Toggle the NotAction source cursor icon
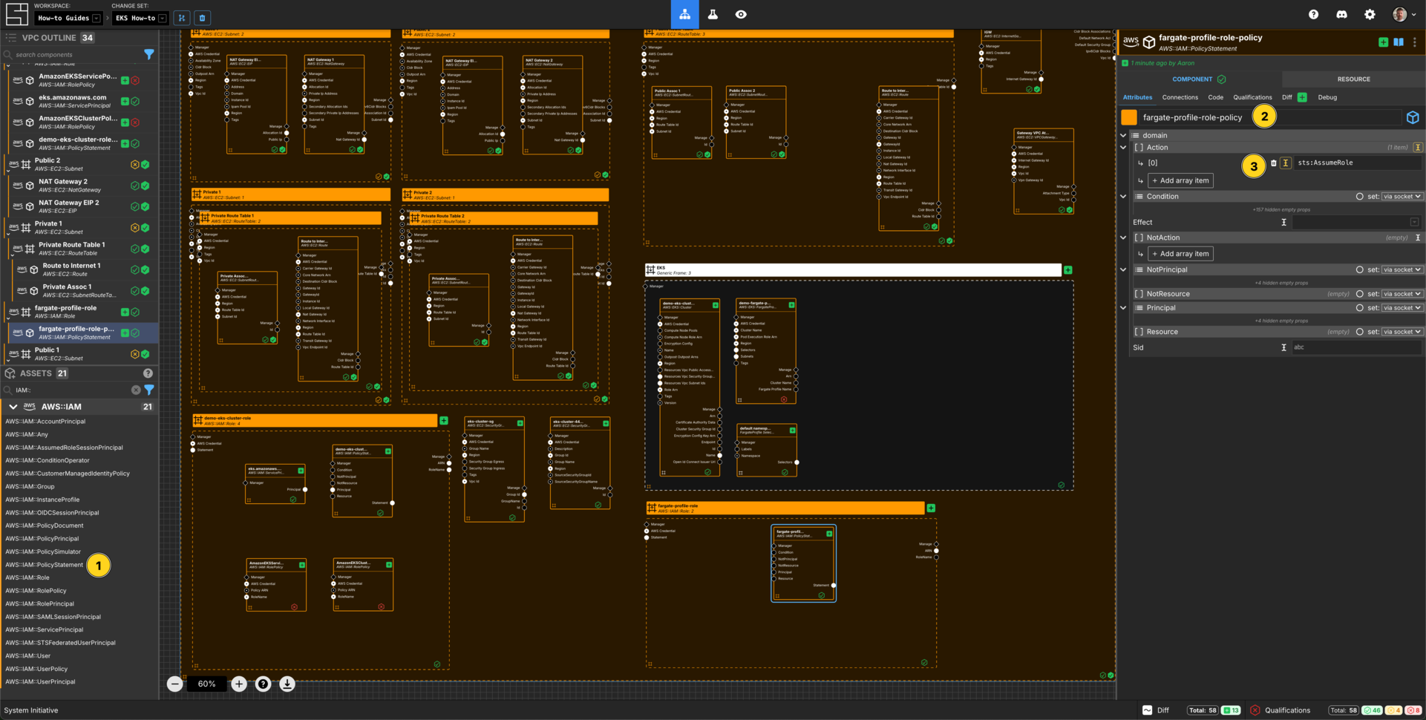This screenshot has width=1426, height=720. coord(1418,238)
